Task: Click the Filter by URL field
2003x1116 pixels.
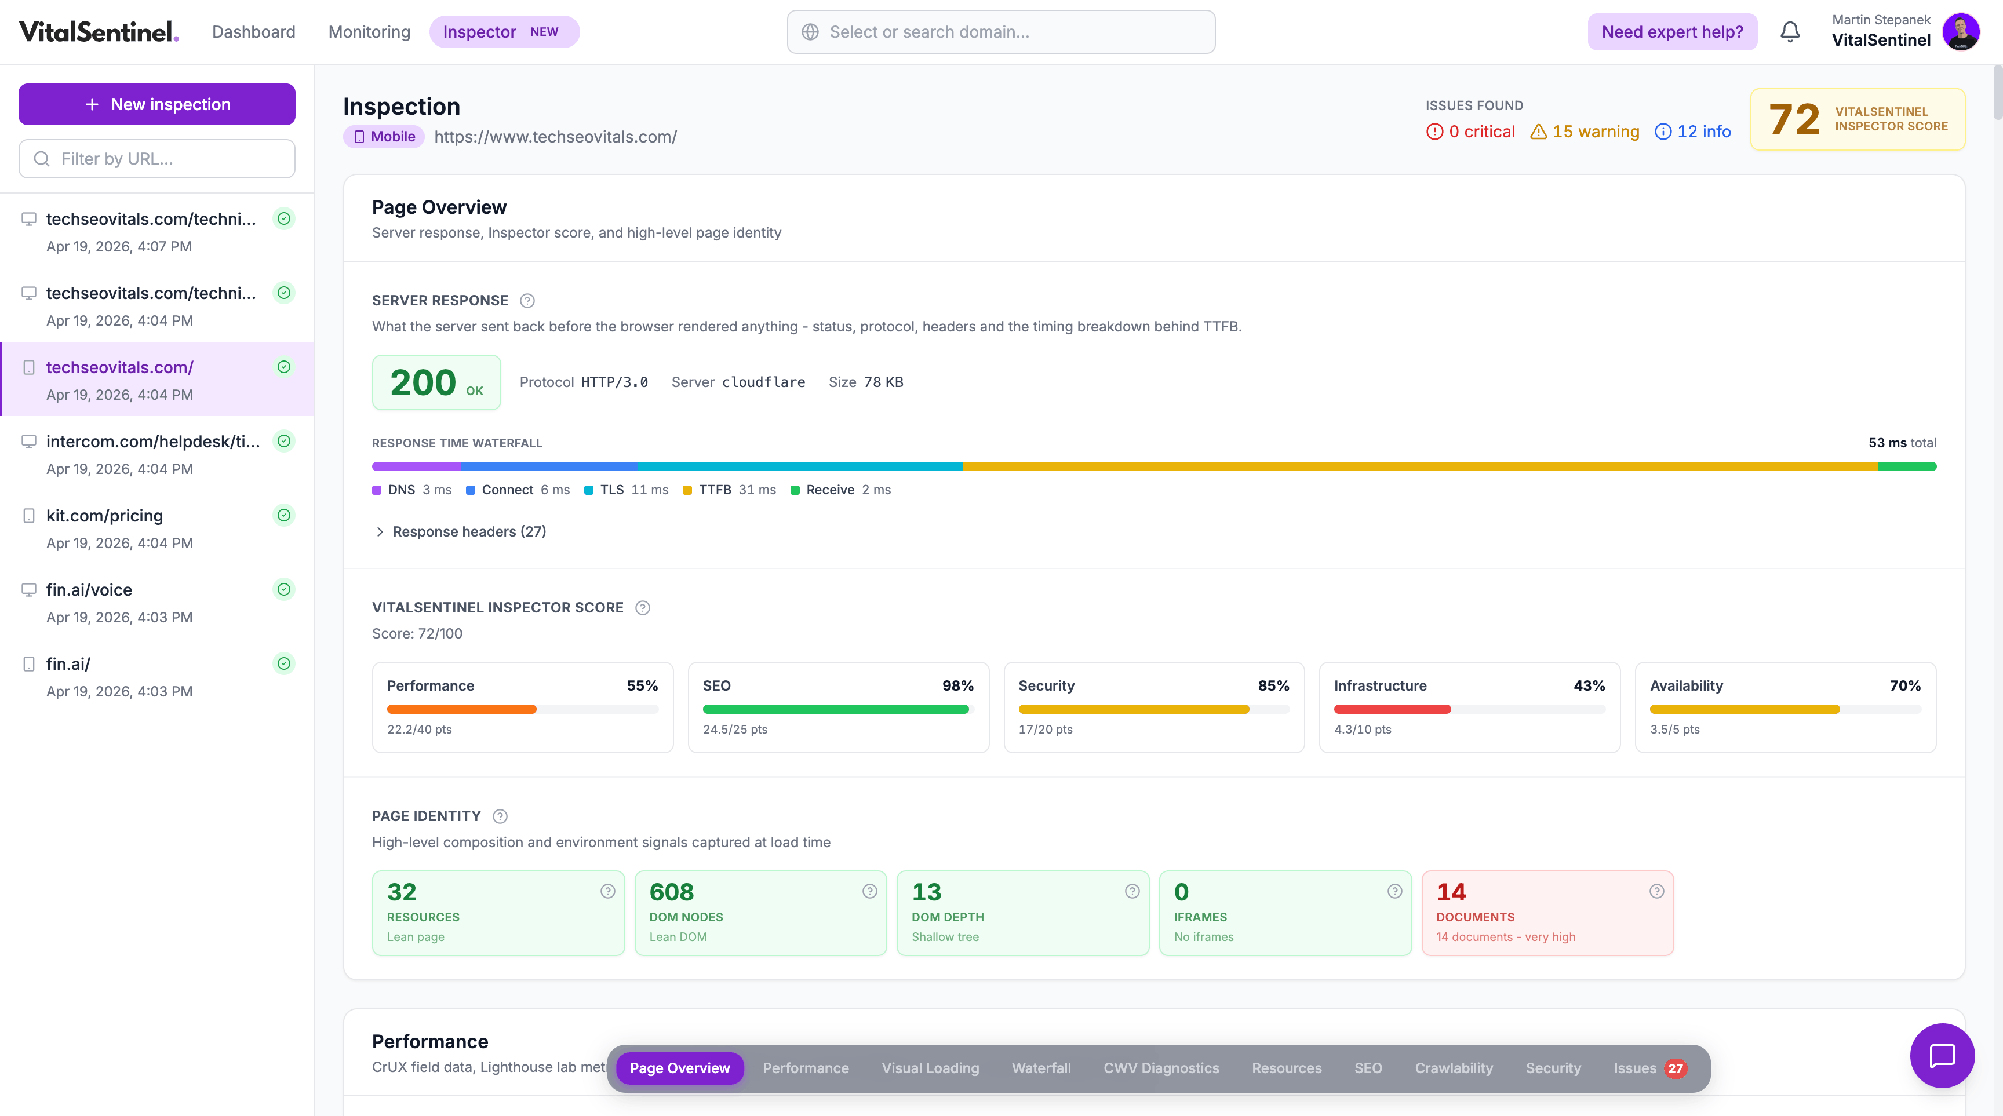Action: [155, 159]
